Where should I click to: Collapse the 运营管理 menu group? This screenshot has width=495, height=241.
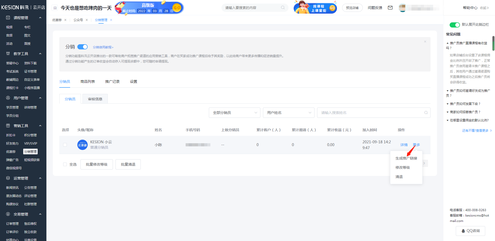40,178
